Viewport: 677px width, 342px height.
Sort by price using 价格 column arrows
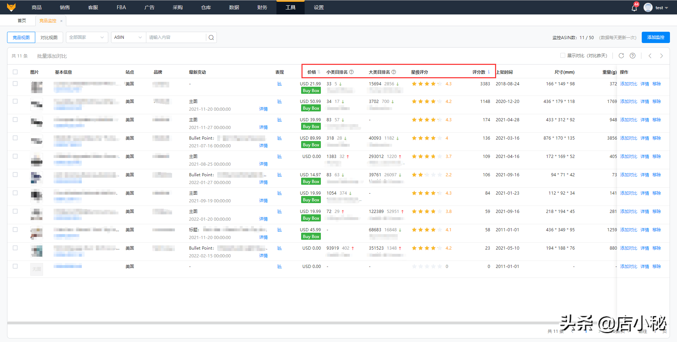(319, 72)
